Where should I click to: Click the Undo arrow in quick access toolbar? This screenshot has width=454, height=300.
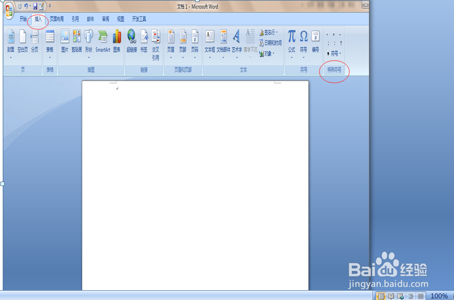(26, 6)
